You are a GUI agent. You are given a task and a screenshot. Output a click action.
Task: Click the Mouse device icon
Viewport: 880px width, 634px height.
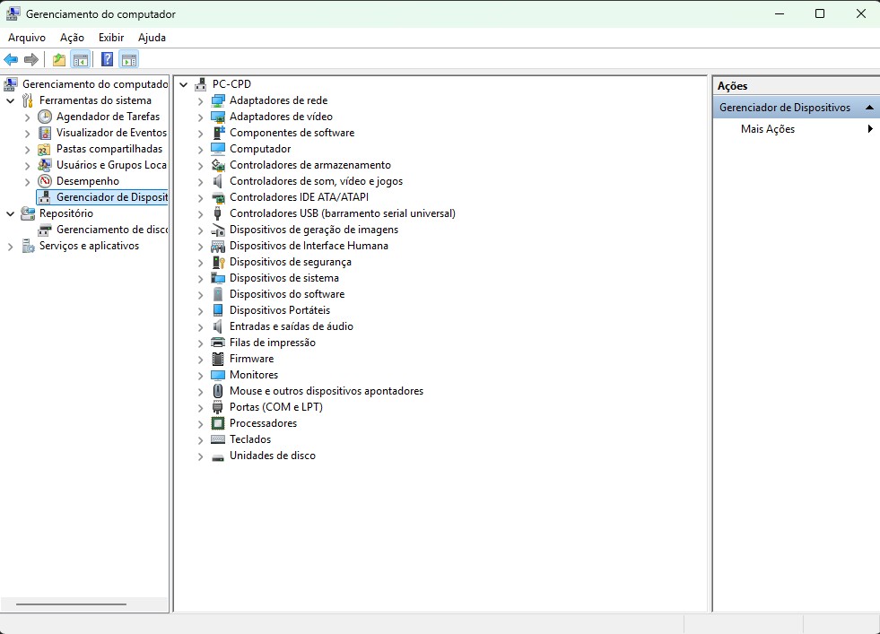(x=218, y=391)
